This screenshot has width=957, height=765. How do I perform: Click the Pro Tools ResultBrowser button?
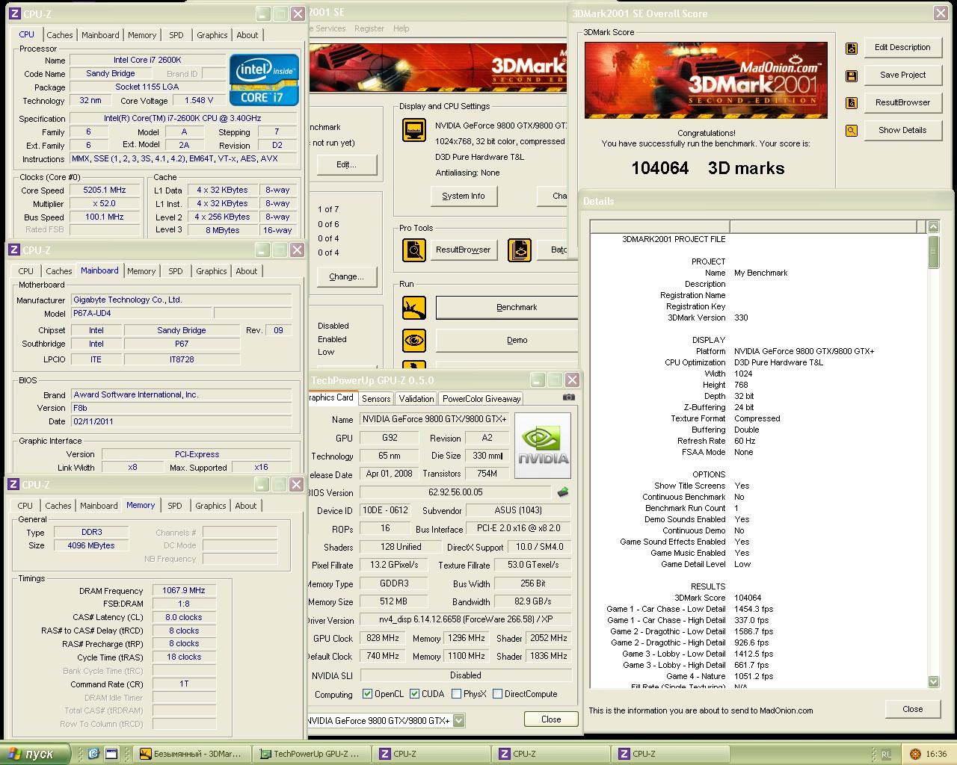pyautogui.click(x=463, y=250)
